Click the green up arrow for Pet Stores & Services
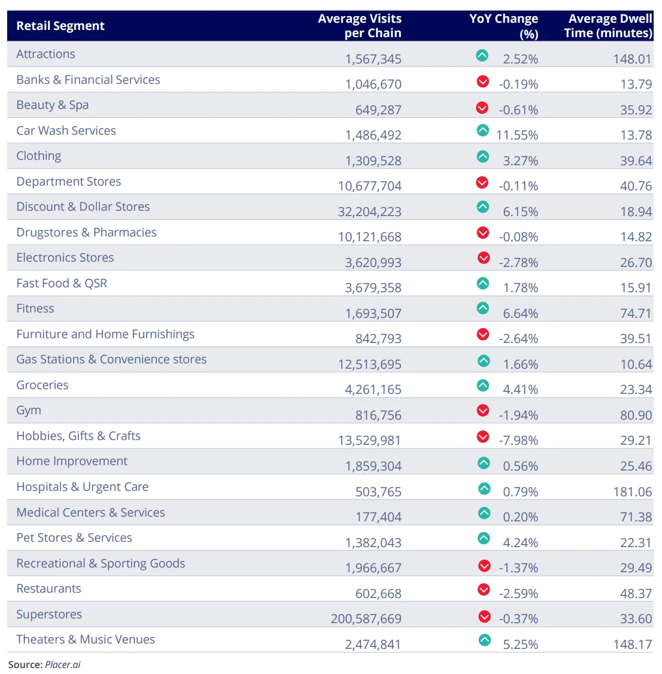The width and height of the screenshot is (662, 674). pyautogui.click(x=484, y=538)
